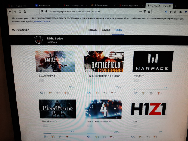The height and width of the screenshot is (141, 188).
Task: Click Battlefield Hardline bronze trophy icon
Action: (112, 93)
